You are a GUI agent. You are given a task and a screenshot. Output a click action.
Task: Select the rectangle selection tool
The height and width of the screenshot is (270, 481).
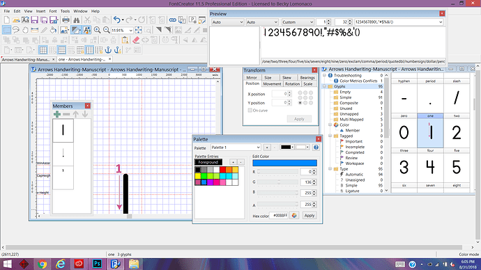click(6, 30)
